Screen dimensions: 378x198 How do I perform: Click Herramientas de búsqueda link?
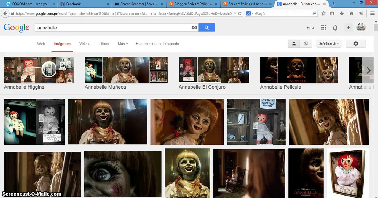click(157, 44)
